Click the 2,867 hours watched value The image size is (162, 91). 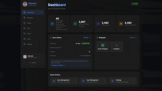click(x=82, y=22)
